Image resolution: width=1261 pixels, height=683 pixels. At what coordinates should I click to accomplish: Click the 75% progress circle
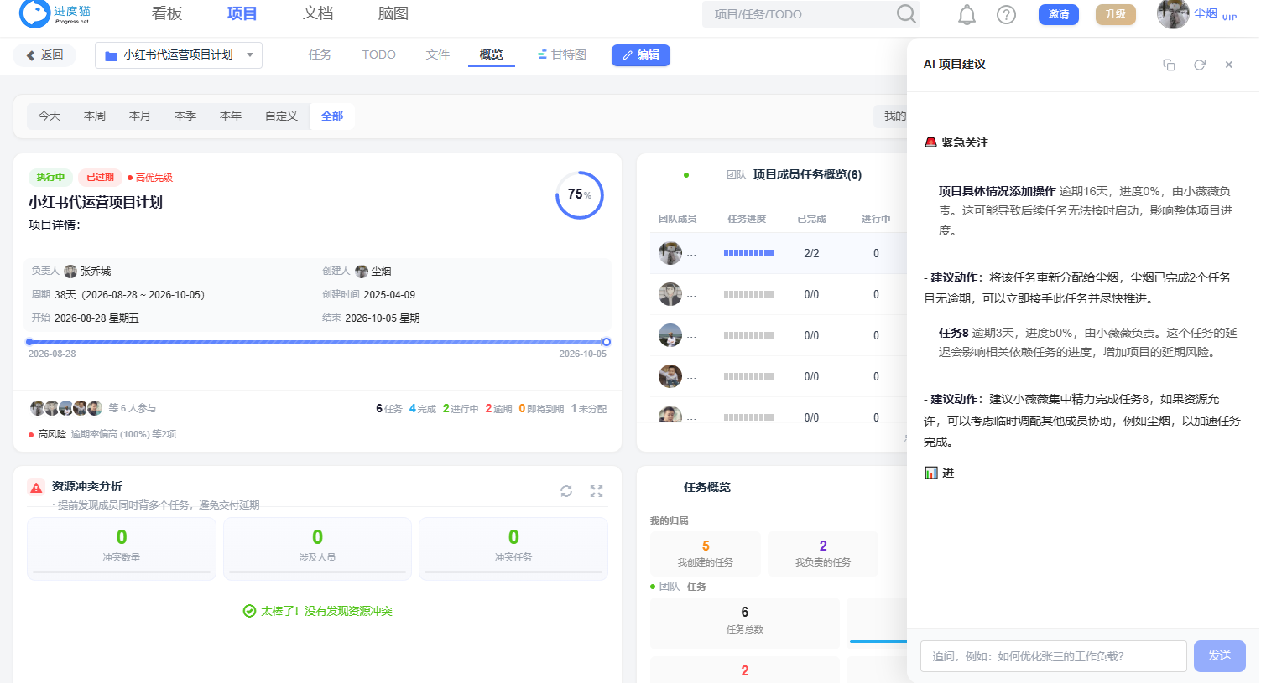tap(580, 195)
